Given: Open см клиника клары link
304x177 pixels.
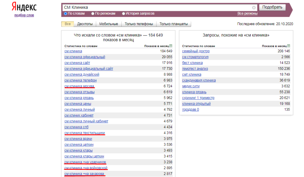Looking at the screenshot, I should 78,150.
